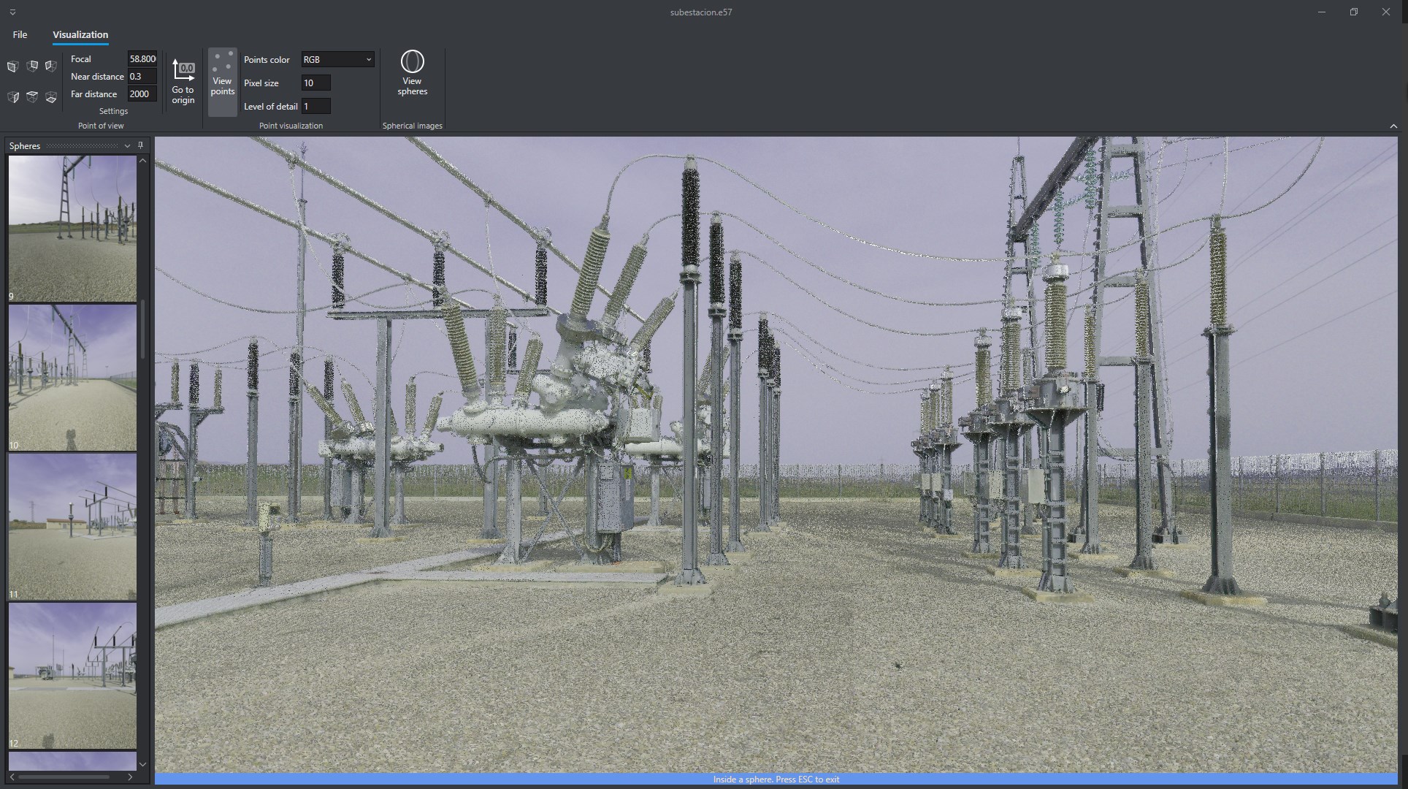Click the Settings group label
Viewport: 1408px width, 789px height.
tap(113, 111)
